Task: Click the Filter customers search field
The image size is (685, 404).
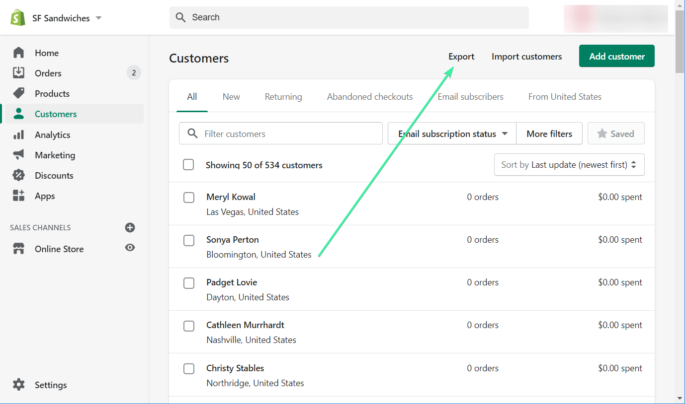Action: tap(280, 133)
